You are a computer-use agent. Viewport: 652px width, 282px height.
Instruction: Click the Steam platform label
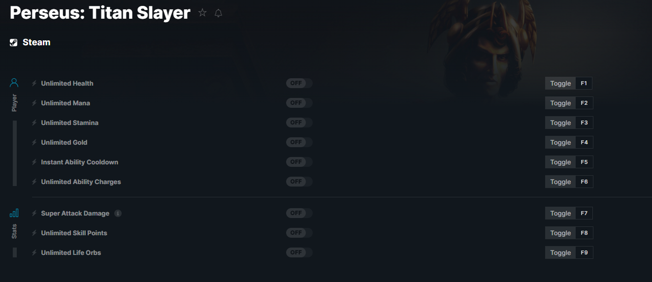36,42
